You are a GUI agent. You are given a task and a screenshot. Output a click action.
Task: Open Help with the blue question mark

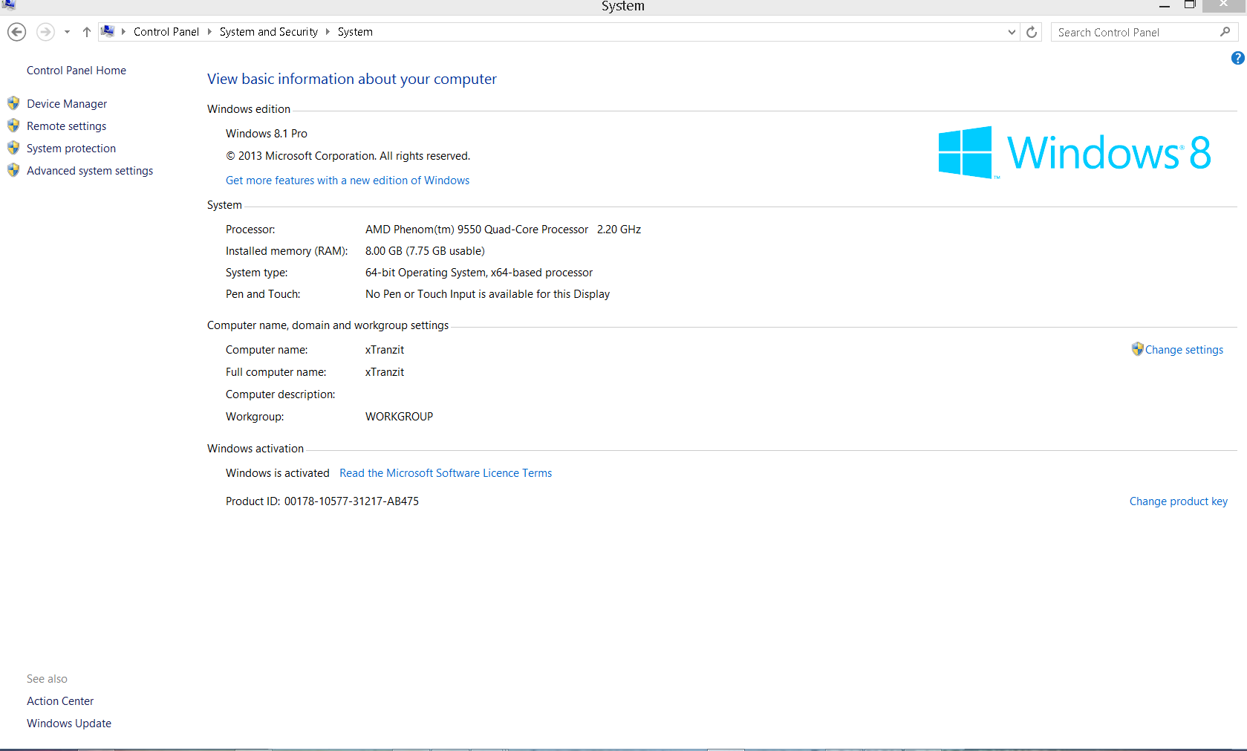1237,58
